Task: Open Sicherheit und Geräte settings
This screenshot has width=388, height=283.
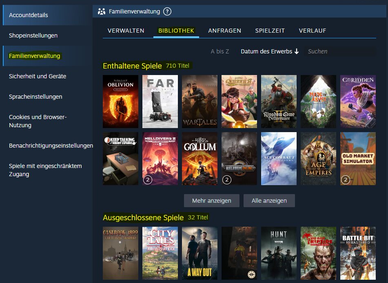Action: 38,76
